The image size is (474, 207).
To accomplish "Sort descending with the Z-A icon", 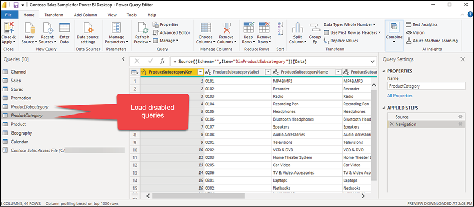I will pos(281,32).
